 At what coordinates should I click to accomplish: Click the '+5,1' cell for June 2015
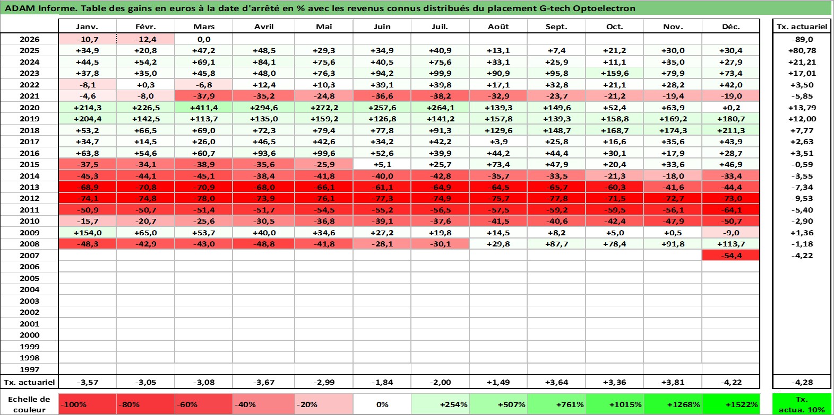point(382,164)
